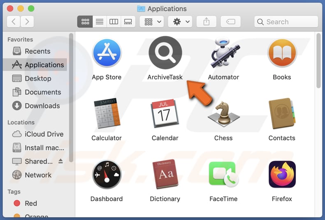Click the sidebar vertical scrollbar
This screenshot has height=220, width=325.
[71, 98]
